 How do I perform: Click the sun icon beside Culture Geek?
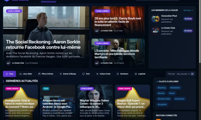click(x=97, y=74)
